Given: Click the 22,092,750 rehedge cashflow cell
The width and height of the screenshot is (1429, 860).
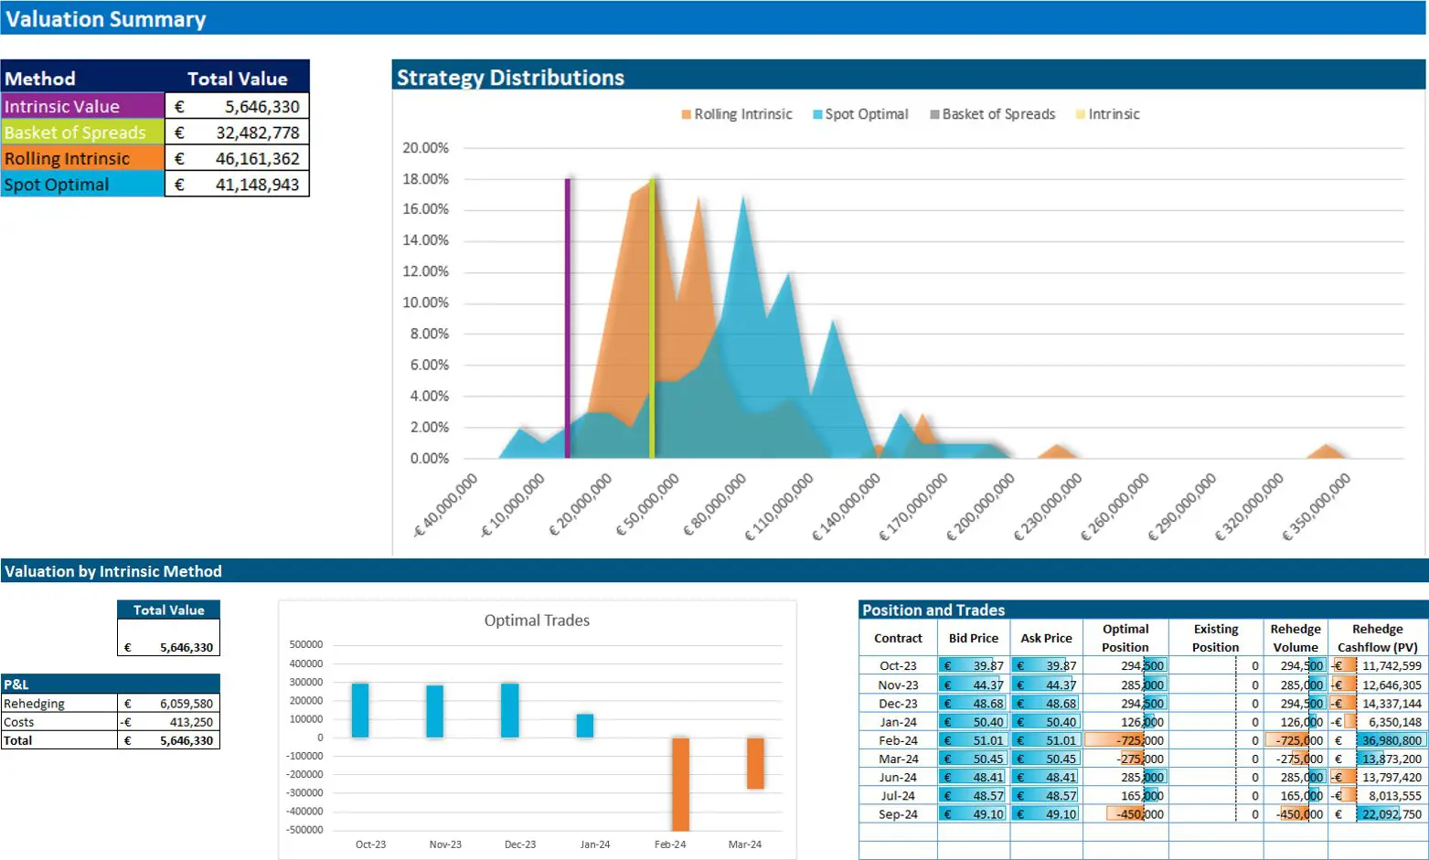Looking at the screenshot, I should pyautogui.click(x=1378, y=814).
